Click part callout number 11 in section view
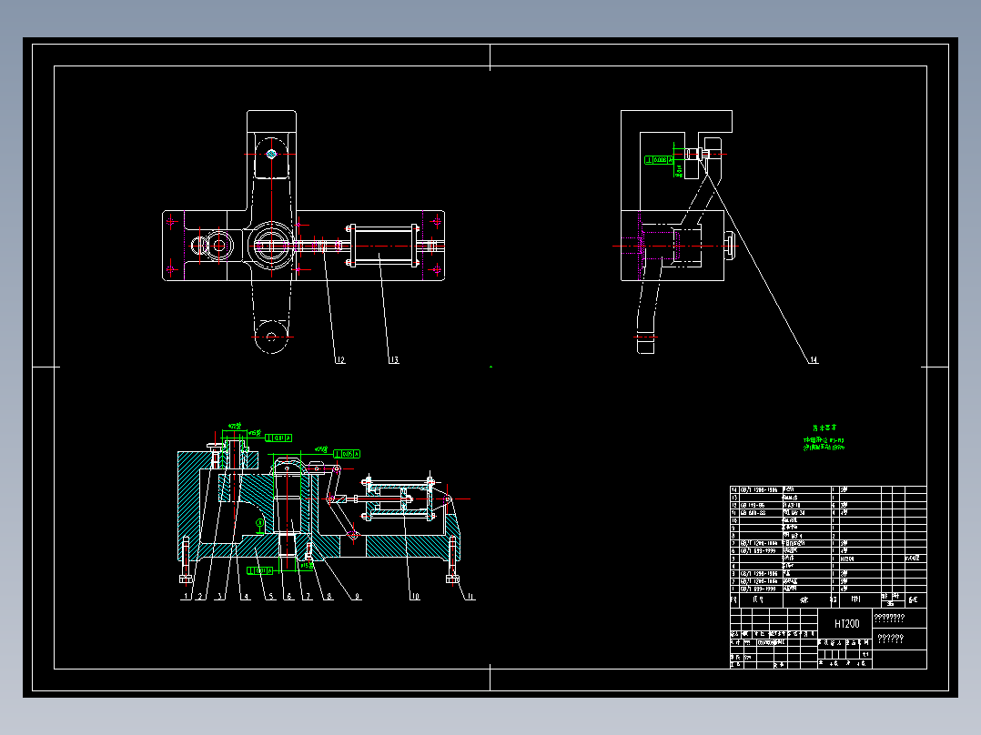 [471, 597]
